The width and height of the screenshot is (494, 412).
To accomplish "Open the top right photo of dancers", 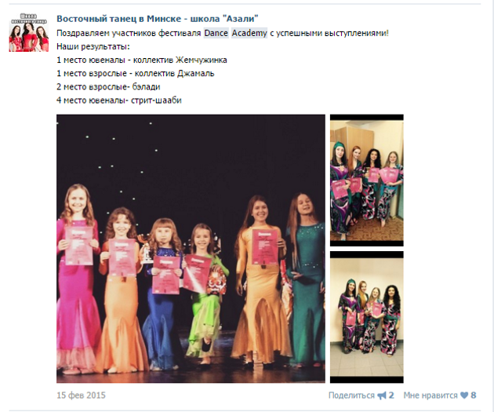I will (367, 180).
